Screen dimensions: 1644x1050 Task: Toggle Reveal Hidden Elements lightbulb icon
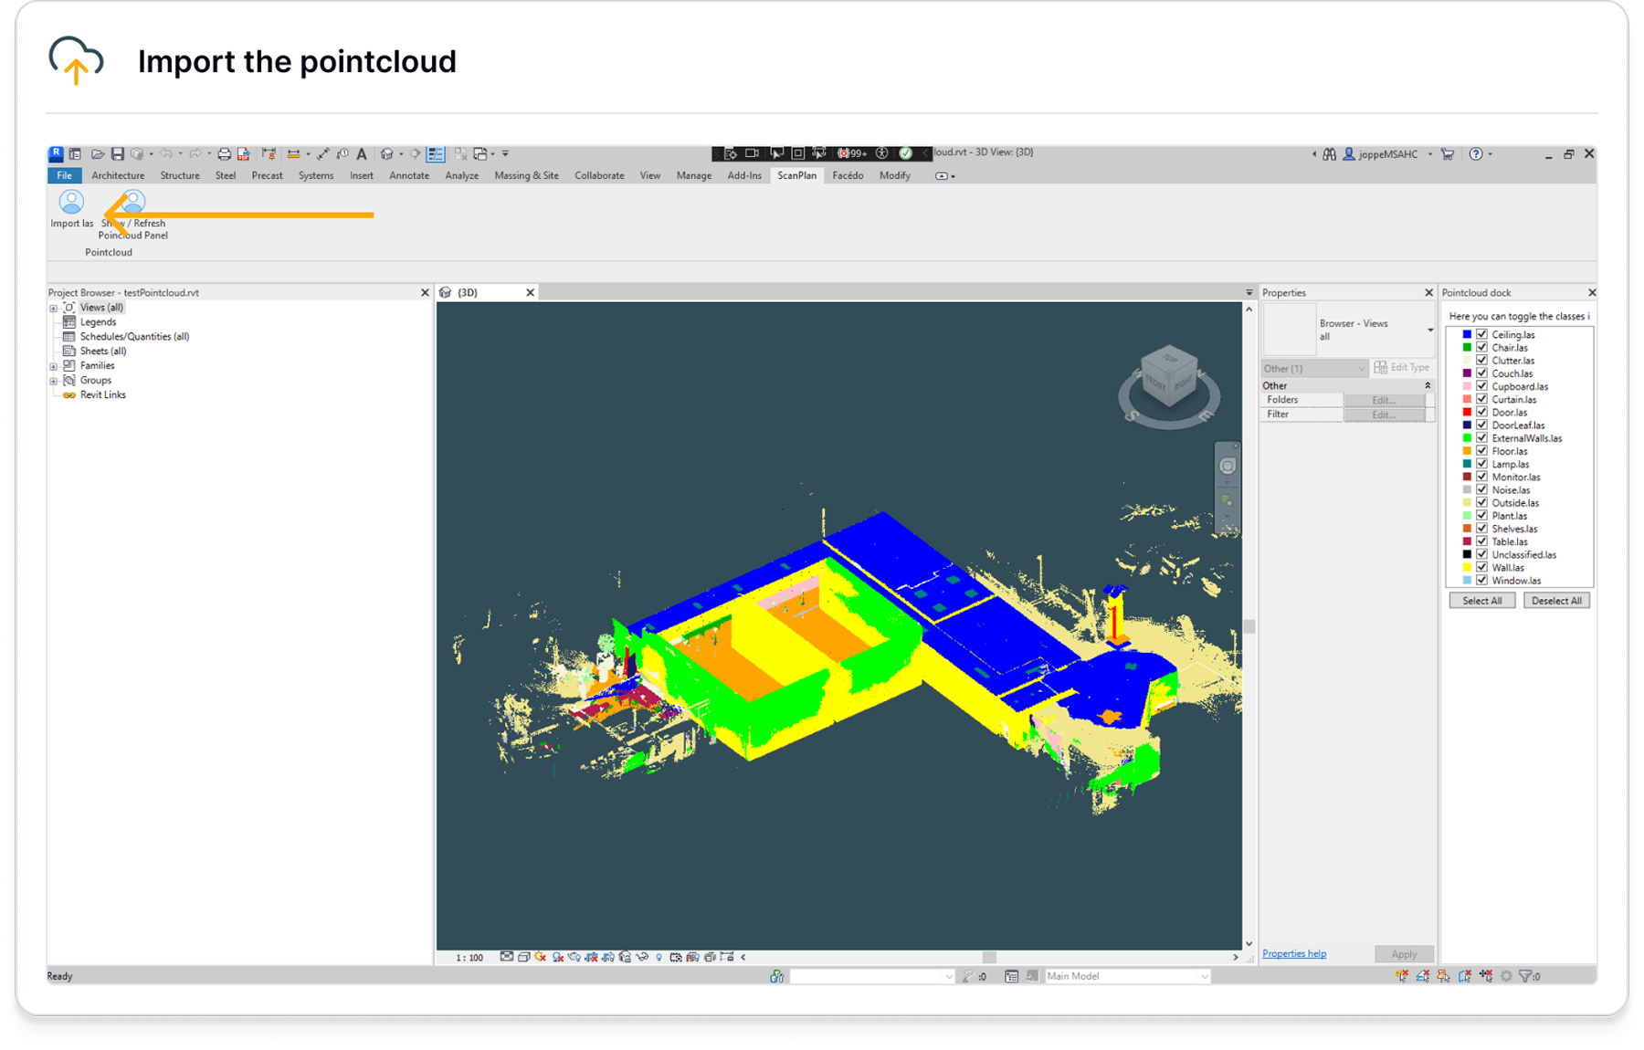[x=659, y=958]
